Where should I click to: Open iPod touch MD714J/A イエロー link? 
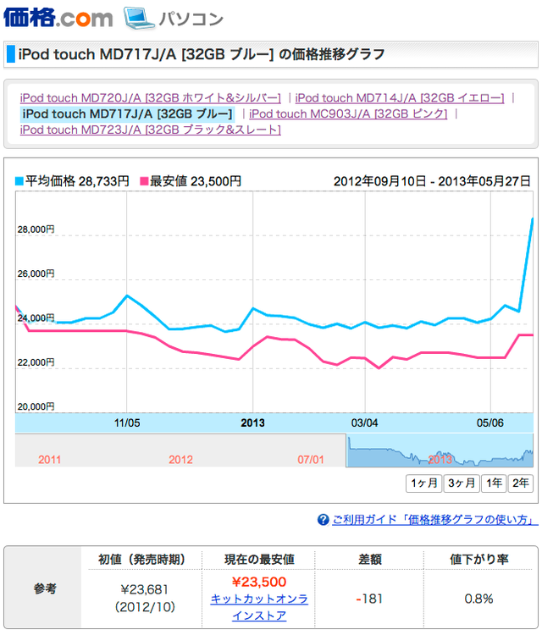pyautogui.click(x=400, y=98)
